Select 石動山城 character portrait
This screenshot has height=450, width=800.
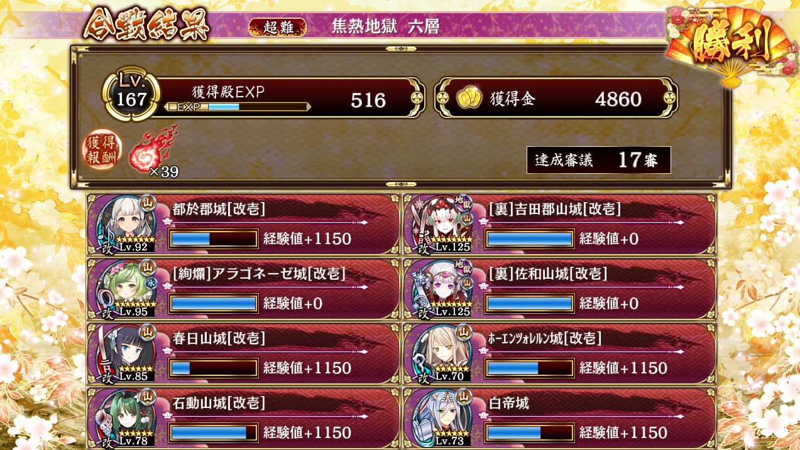[x=126, y=418]
